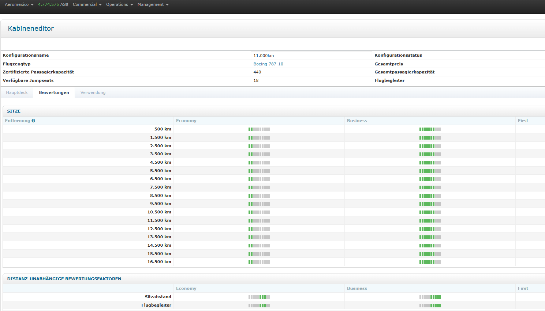Click the Business Sitzabstand rating bar

tap(430, 297)
